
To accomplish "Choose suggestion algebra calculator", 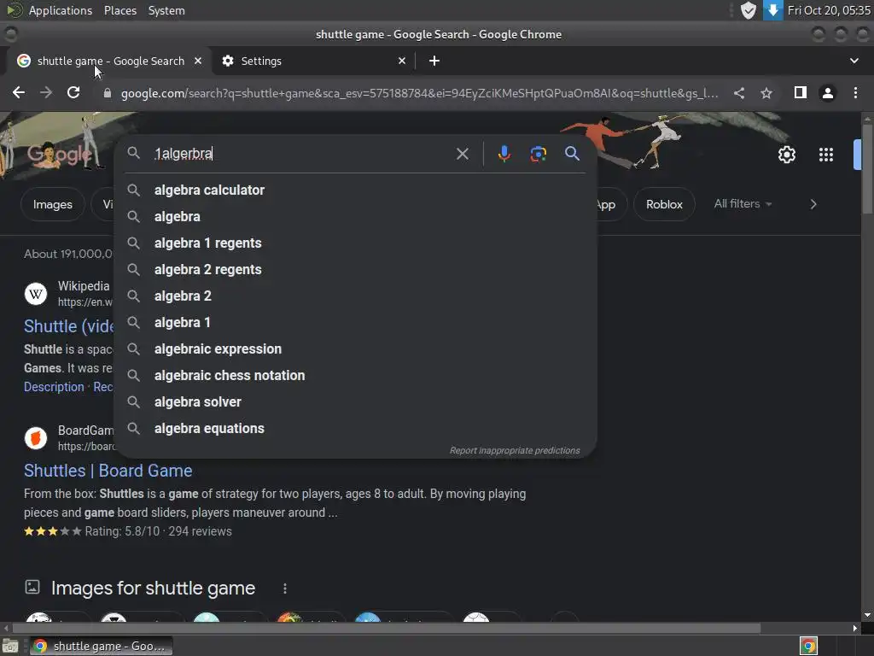I will (x=356, y=190).
